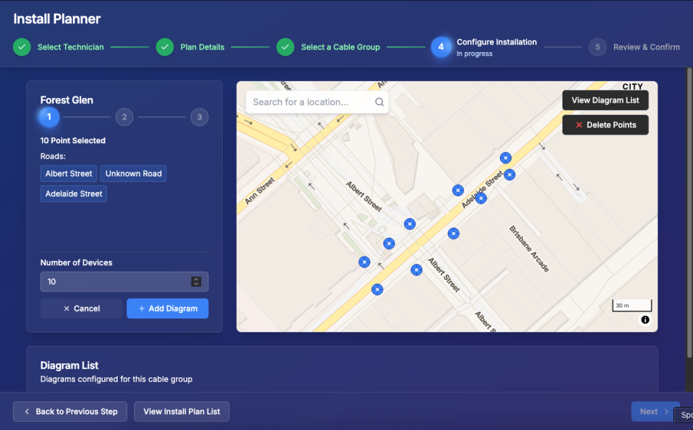The image size is (693, 430).
Task: Select the Albert Street road tag
Action: tap(68, 174)
